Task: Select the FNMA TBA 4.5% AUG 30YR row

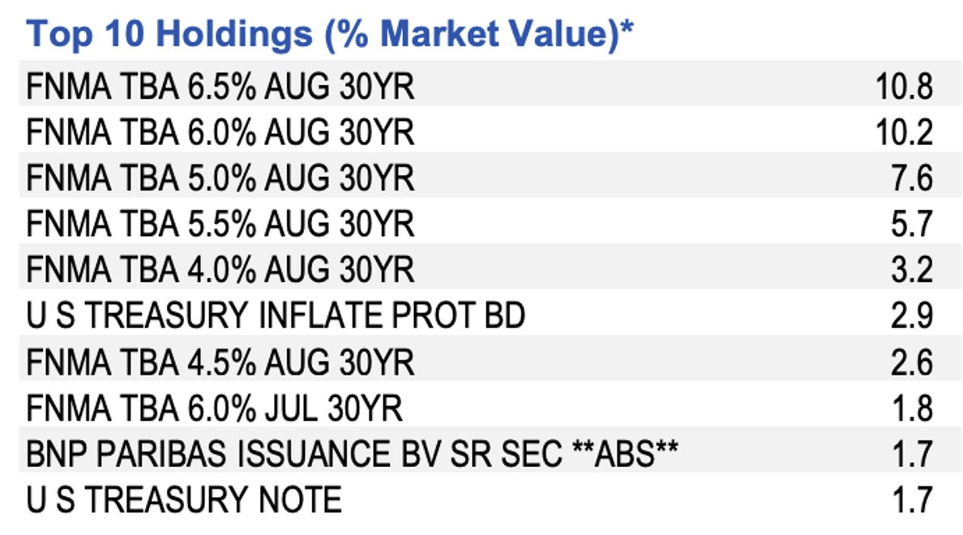Action: [220, 362]
